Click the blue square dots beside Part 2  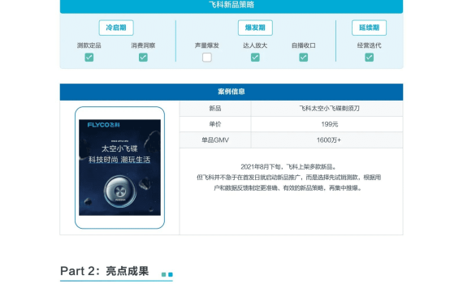click(x=167, y=275)
